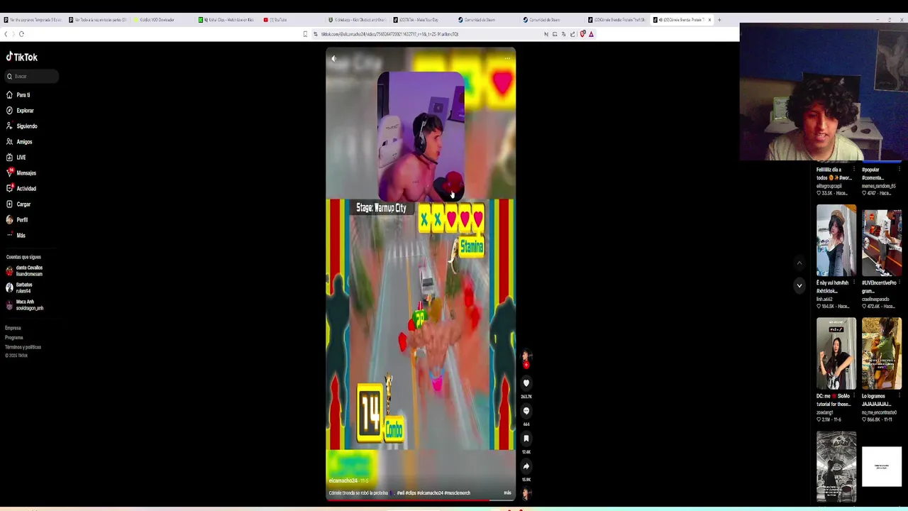This screenshot has width=908, height=511.
Task: Open the comments bubble on video
Action: (x=526, y=411)
